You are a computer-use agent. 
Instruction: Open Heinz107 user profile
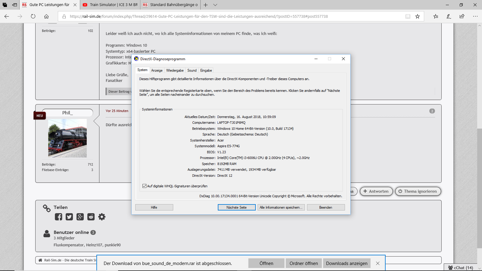click(x=94, y=245)
